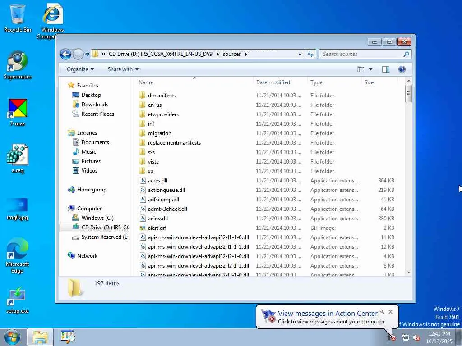Screen dimensions: 462x346
Task: Select api-ms-win-downlevel-advapi32-l2-1-1.dll file
Action: click(199, 266)
